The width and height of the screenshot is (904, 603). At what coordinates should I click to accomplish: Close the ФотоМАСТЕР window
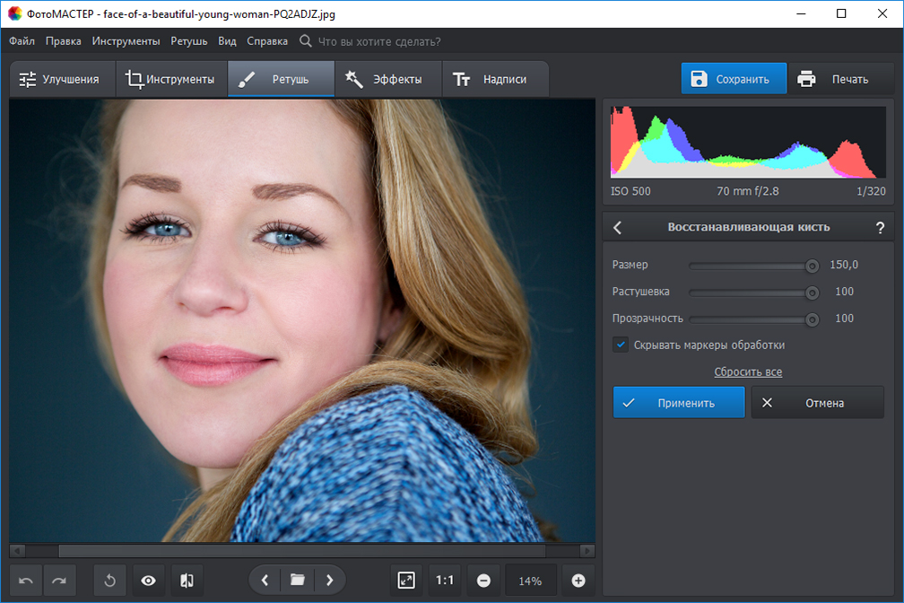tap(882, 13)
